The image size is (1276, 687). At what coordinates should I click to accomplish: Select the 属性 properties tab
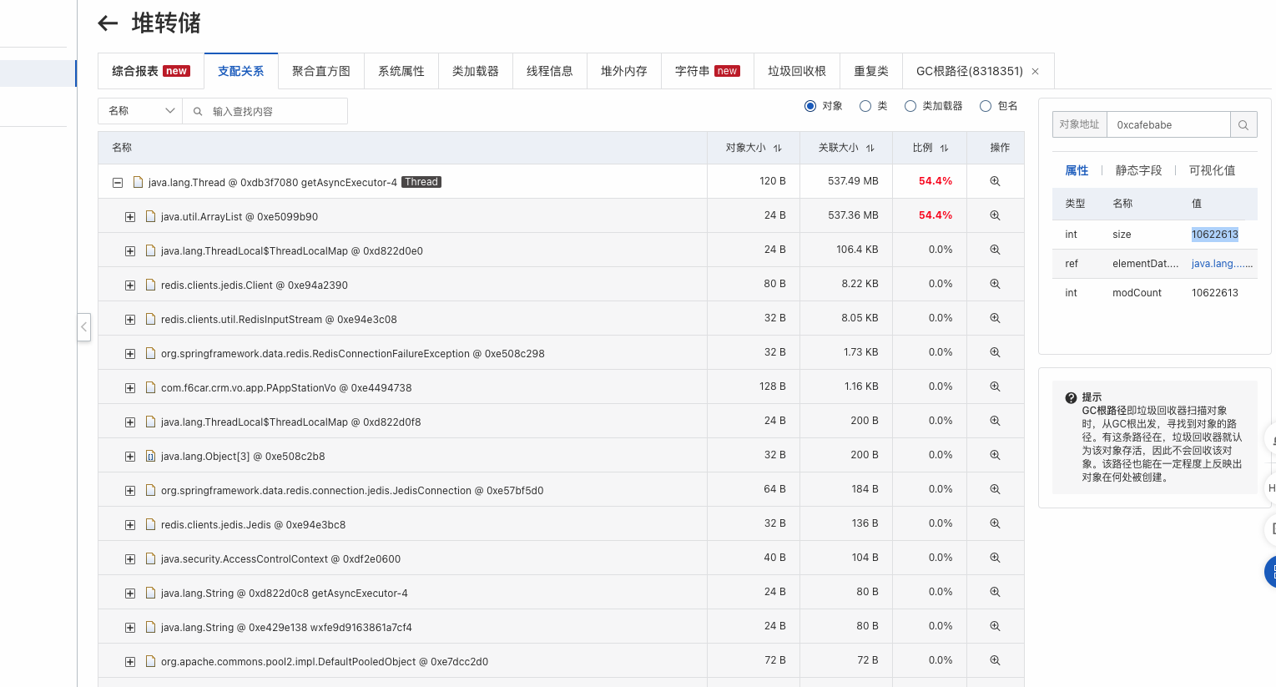1077,170
